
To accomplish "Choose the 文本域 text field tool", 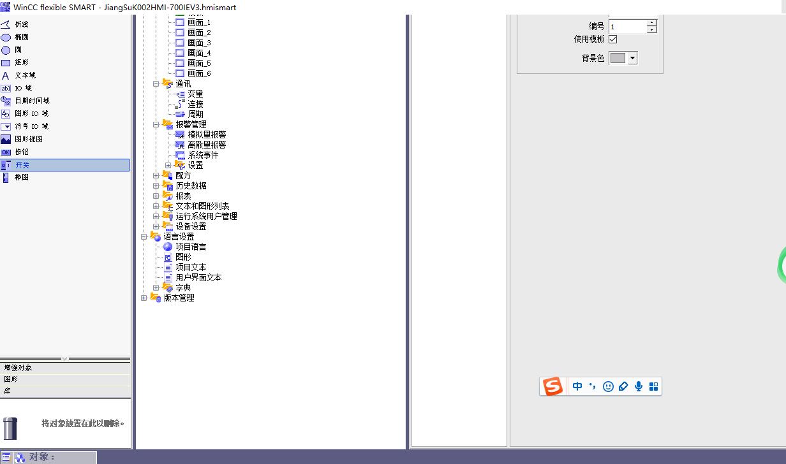I will tap(25, 75).
